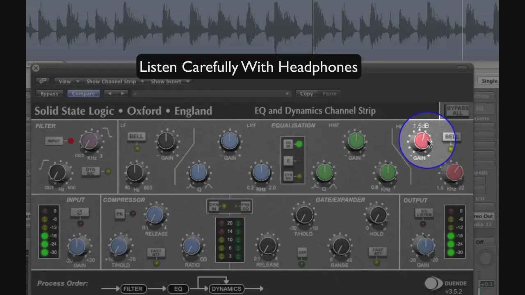Toggle the compressor PK button
The image size is (525, 295).
click(x=120, y=214)
